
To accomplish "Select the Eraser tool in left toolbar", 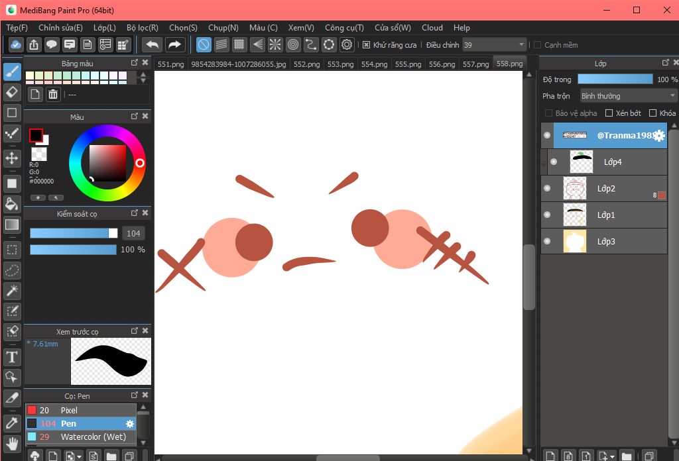I will pos(12,92).
